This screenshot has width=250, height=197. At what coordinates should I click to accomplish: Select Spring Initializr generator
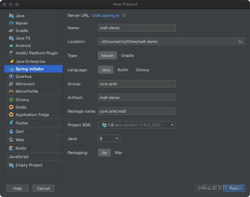click(33, 69)
